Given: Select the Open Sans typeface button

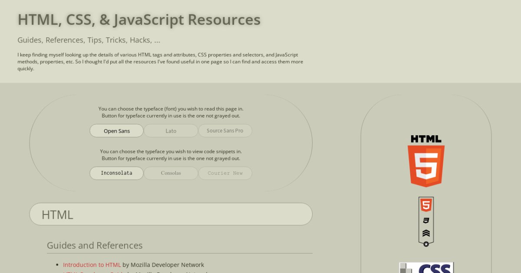Looking at the screenshot, I should pyautogui.click(x=116, y=131).
